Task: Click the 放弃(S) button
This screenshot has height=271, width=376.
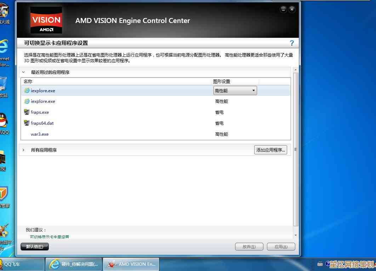Action: [x=249, y=247]
